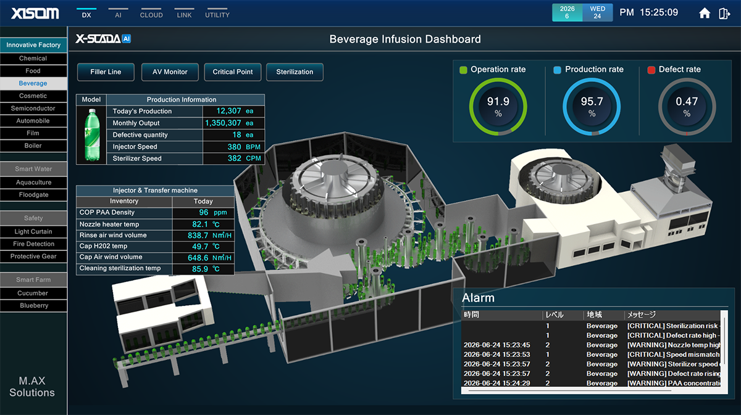Select the Smart Farm category header
This screenshot has height=415, width=741.
33,280
